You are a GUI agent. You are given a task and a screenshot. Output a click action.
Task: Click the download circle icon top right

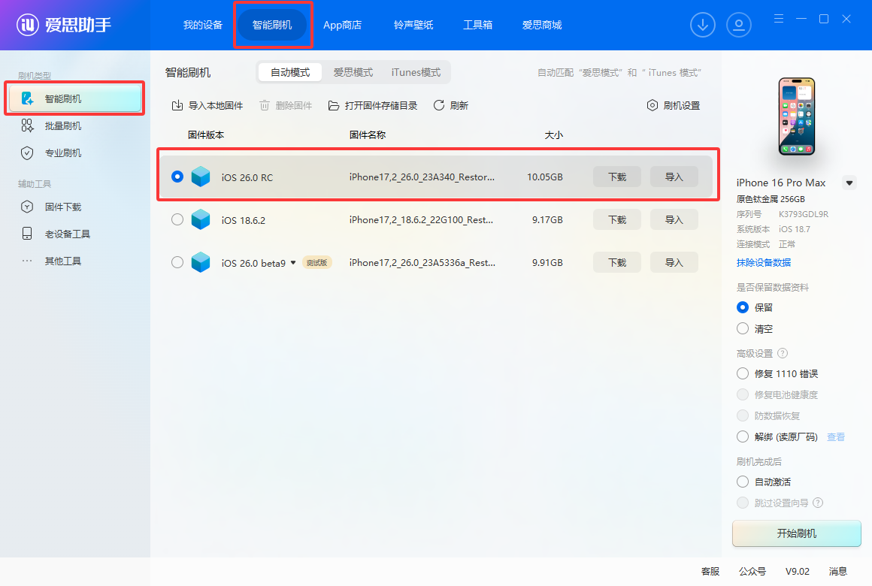[702, 24]
